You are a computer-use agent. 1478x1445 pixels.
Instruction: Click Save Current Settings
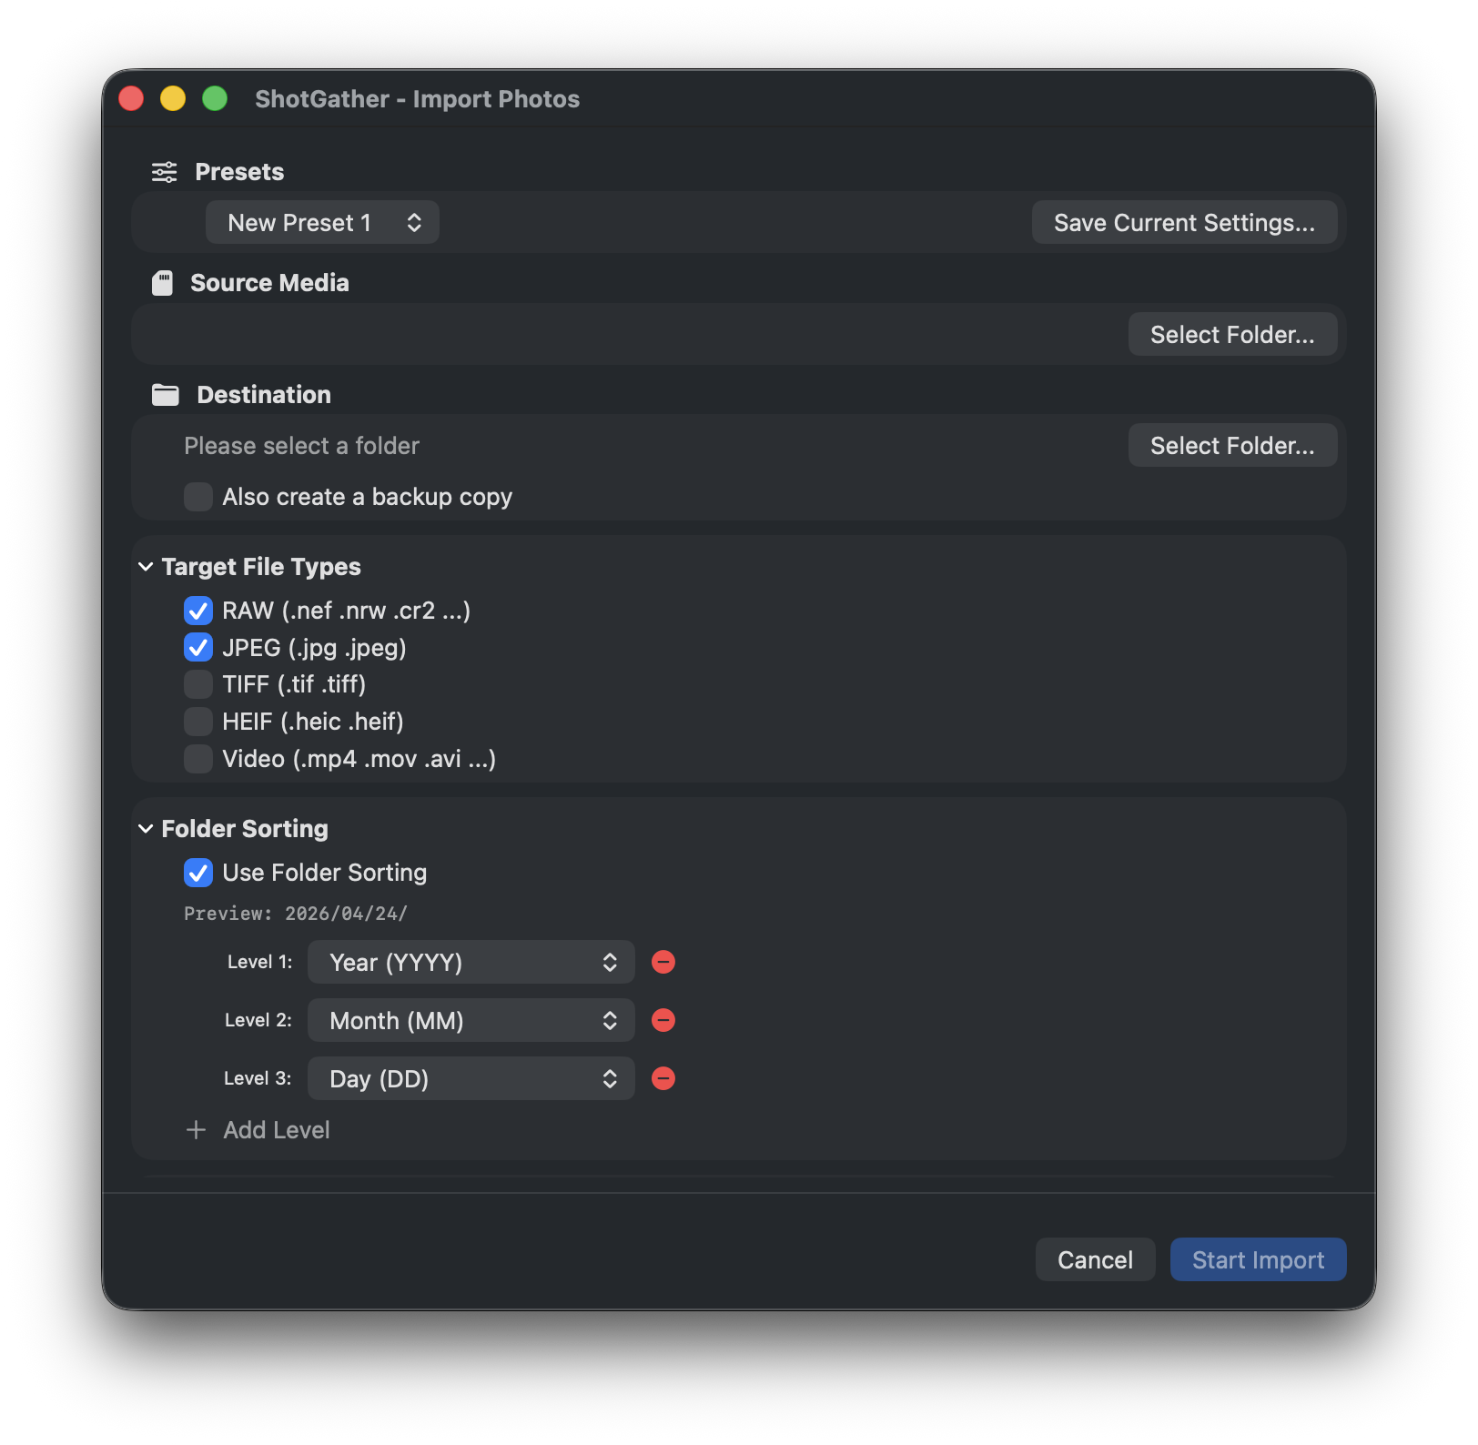pyautogui.click(x=1184, y=222)
